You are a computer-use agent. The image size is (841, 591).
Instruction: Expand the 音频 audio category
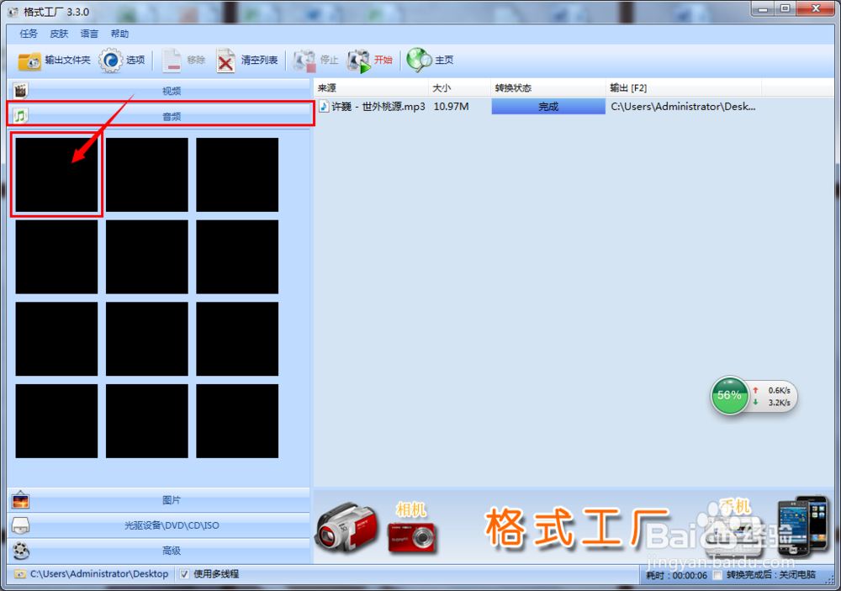coord(159,115)
